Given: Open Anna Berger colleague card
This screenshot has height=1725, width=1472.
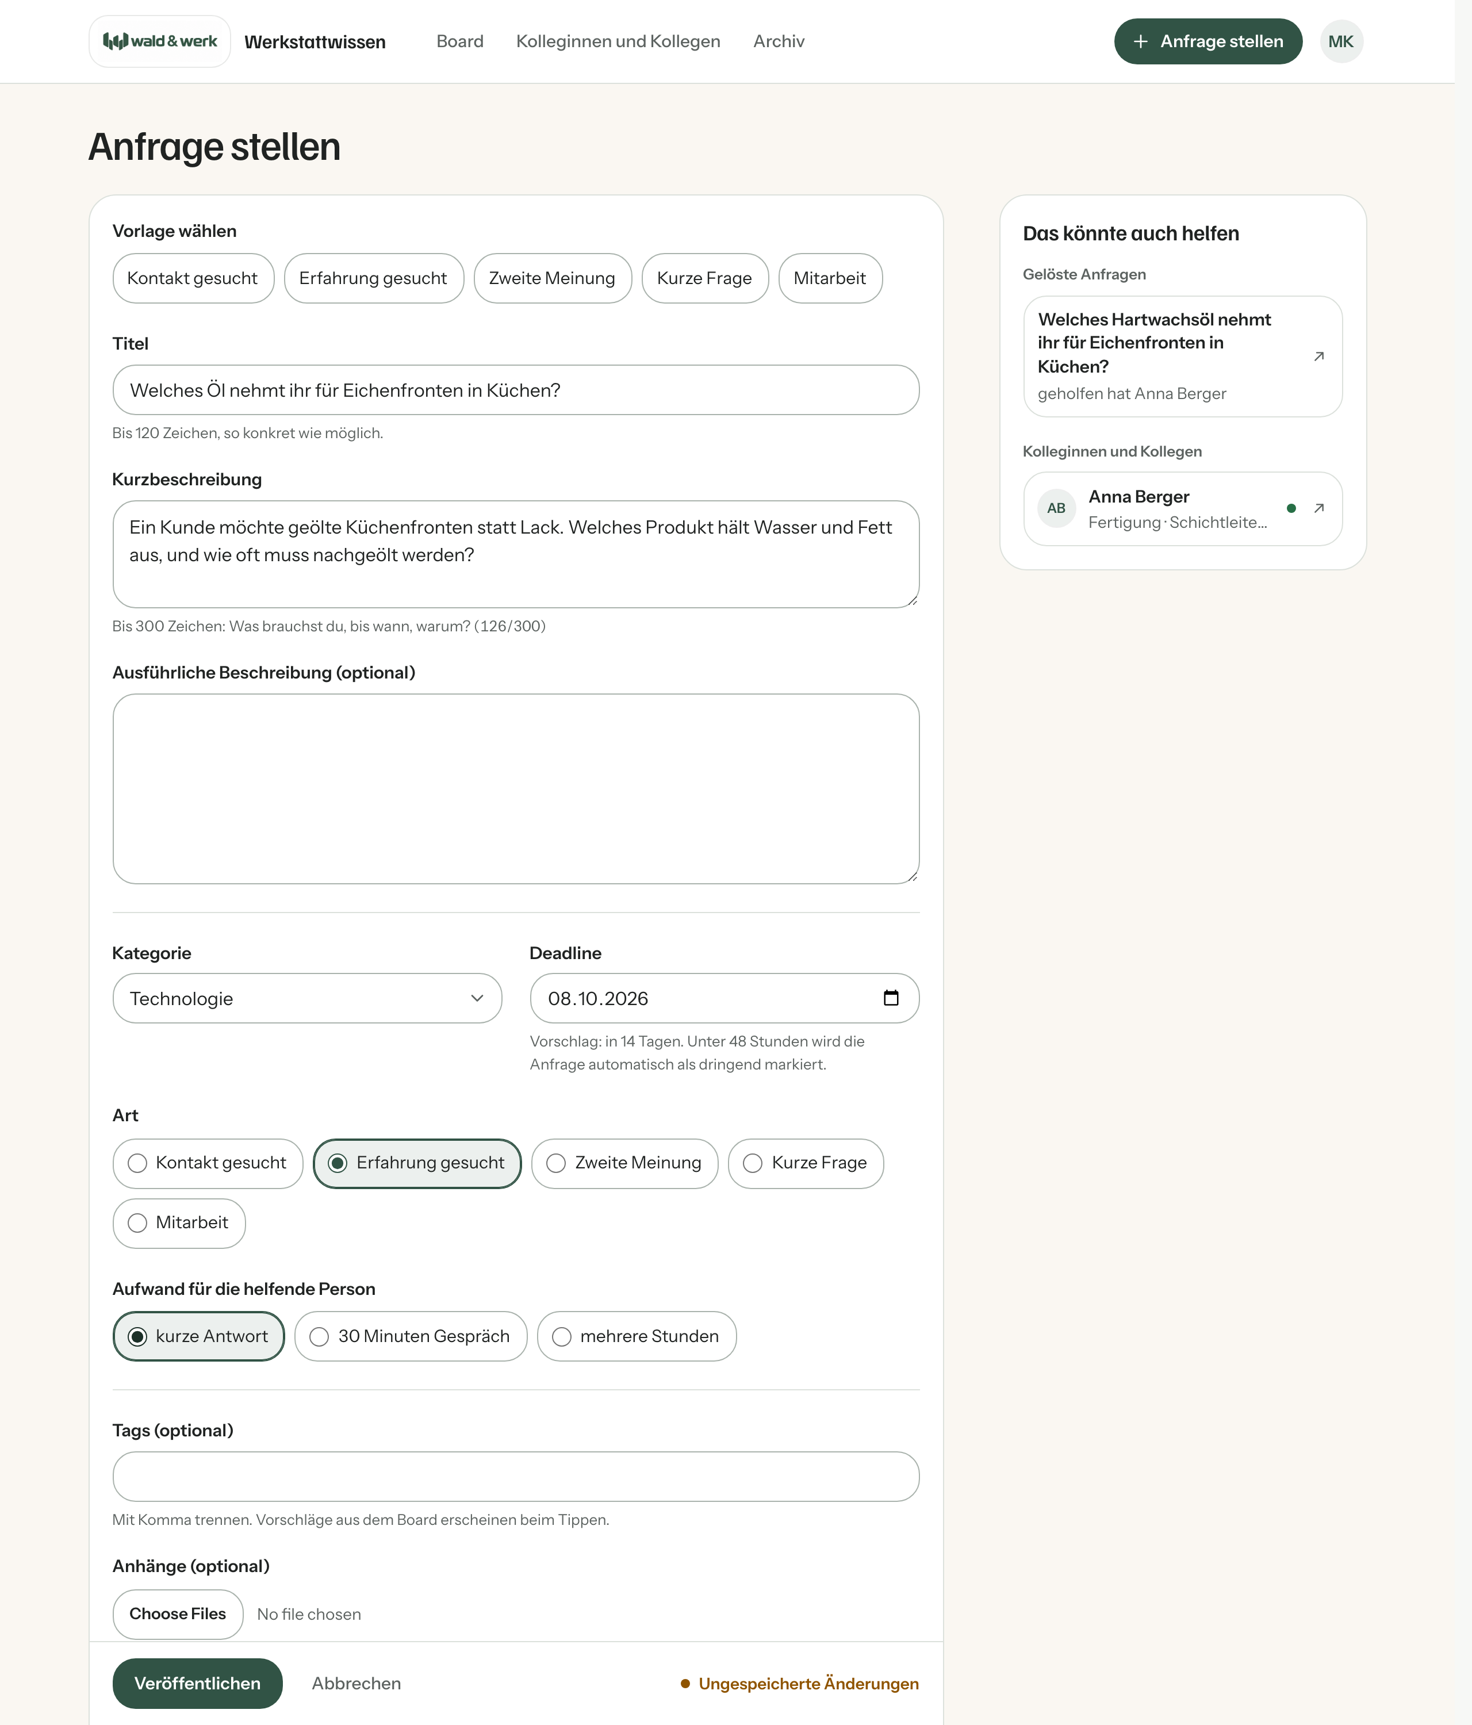Looking at the screenshot, I should 1182,509.
